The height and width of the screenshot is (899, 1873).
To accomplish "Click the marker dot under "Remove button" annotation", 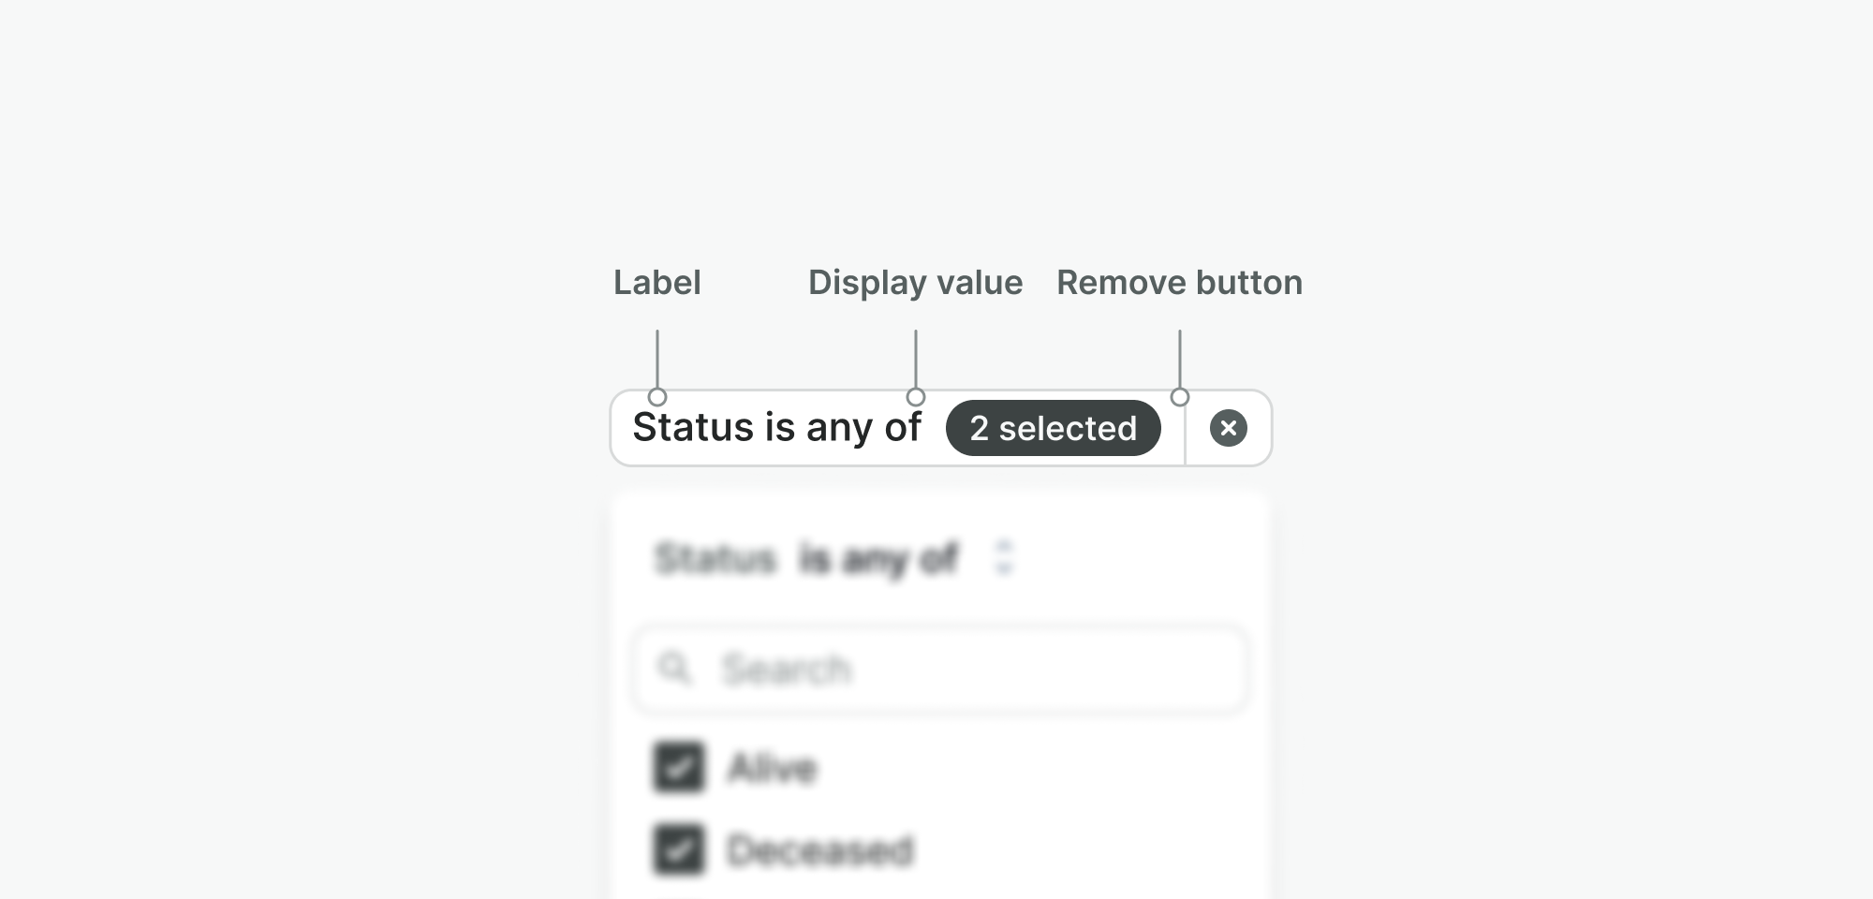I will coord(1180,397).
